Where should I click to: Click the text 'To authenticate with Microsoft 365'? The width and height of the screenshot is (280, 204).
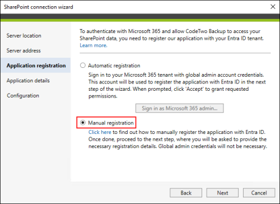pyautogui.click(x=120, y=31)
